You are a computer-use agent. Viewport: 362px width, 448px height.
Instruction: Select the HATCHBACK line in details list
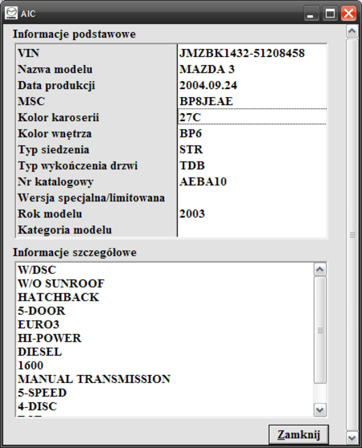point(58,297)
